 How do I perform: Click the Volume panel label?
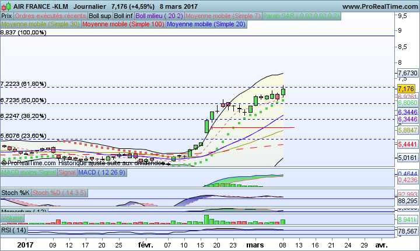coord(12,218)
